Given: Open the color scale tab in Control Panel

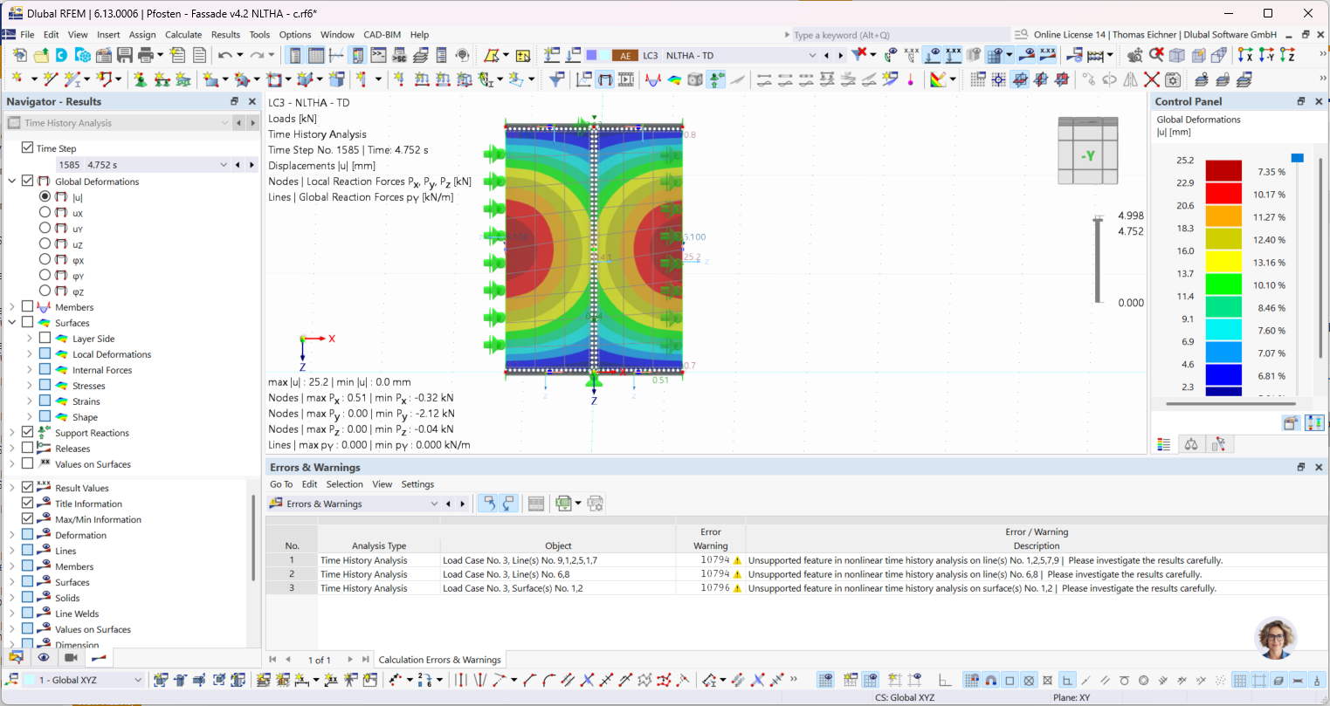Looking at the screenshot, I should point(1163,444).
